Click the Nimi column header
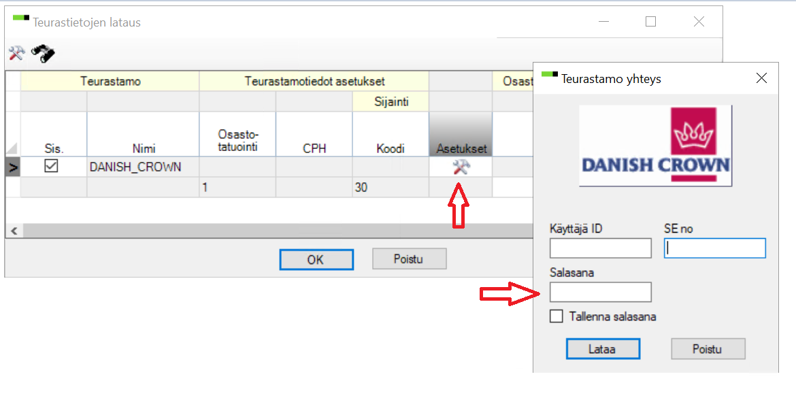 pyautogui.click(x=143, y=134)
